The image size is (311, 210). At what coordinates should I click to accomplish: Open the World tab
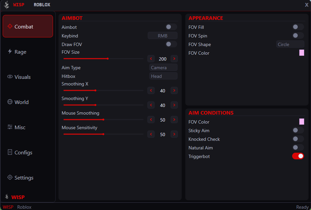28,102
